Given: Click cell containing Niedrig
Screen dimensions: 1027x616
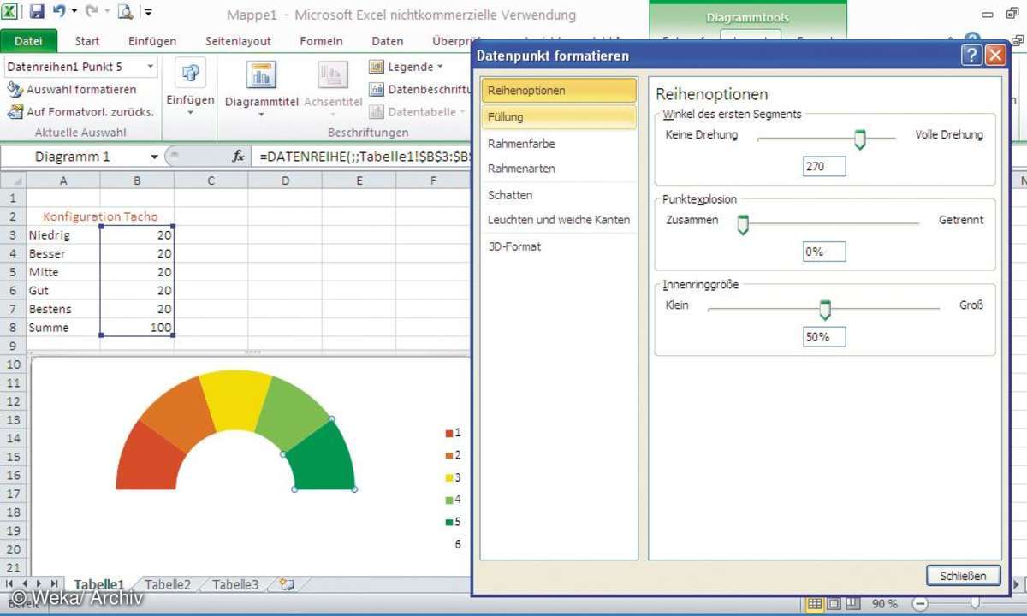Looking at the screenshot, I should (x=63, y=234).
